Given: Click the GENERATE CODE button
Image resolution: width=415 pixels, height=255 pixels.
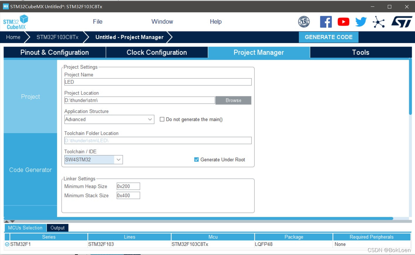Looking at the screenshot, I should click(329, 37).
